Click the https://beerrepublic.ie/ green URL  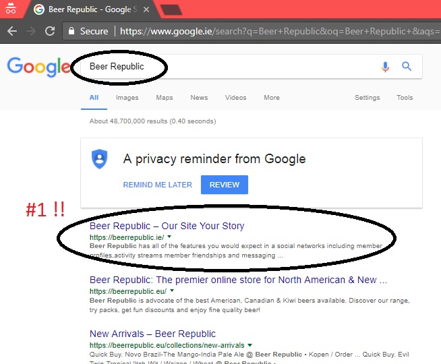pyautogui.click(x=127, y=237)
